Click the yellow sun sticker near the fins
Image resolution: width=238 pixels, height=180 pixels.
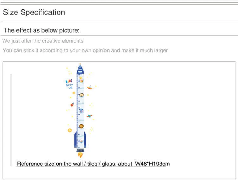pyautogui.click(x=70, y=130)
